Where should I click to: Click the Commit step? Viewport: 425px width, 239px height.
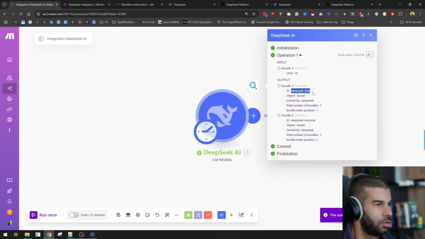[284, 146]
